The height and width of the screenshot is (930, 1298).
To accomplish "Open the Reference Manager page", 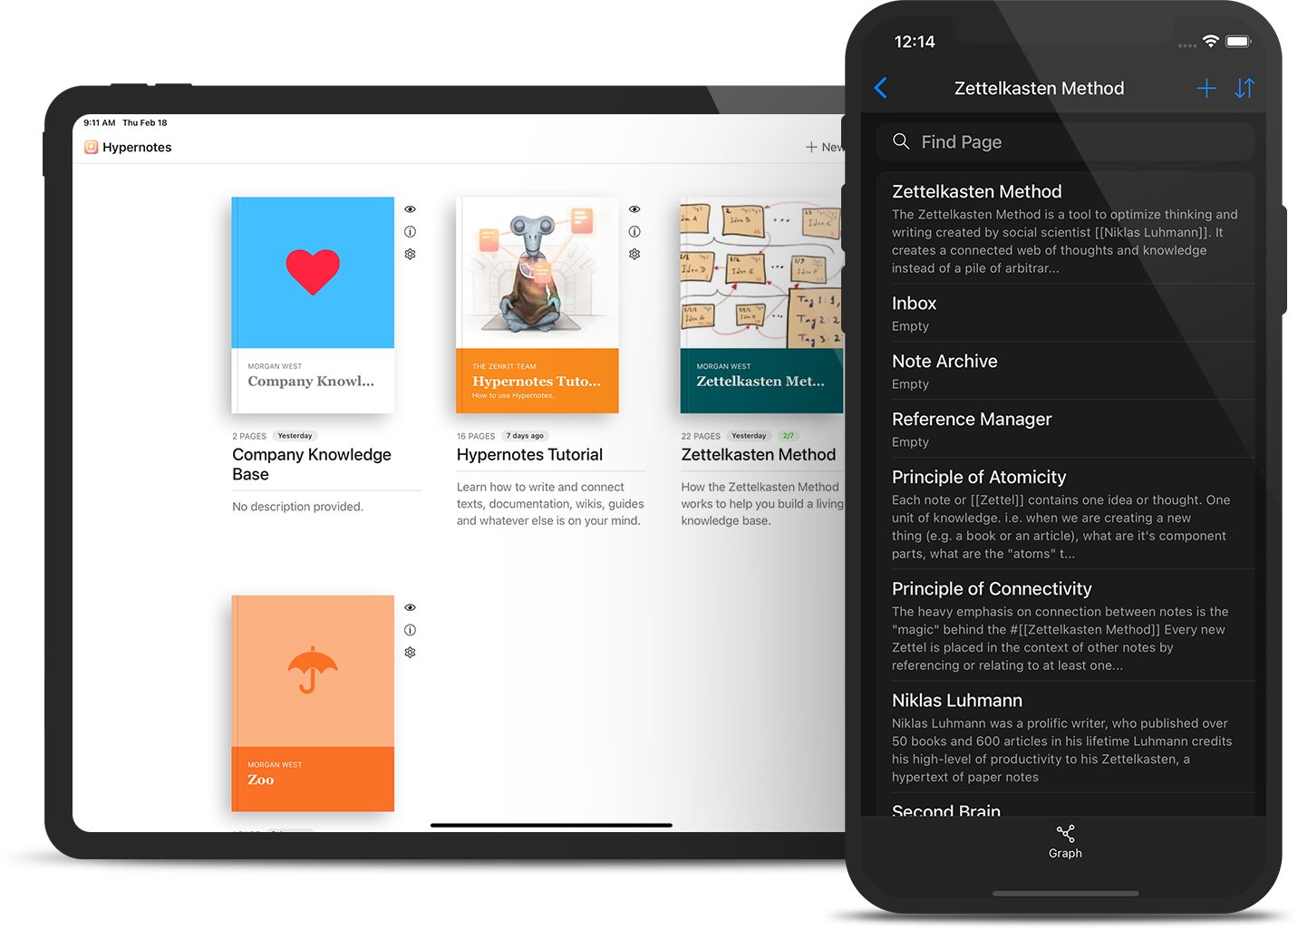I will (x=1065, y=429).
